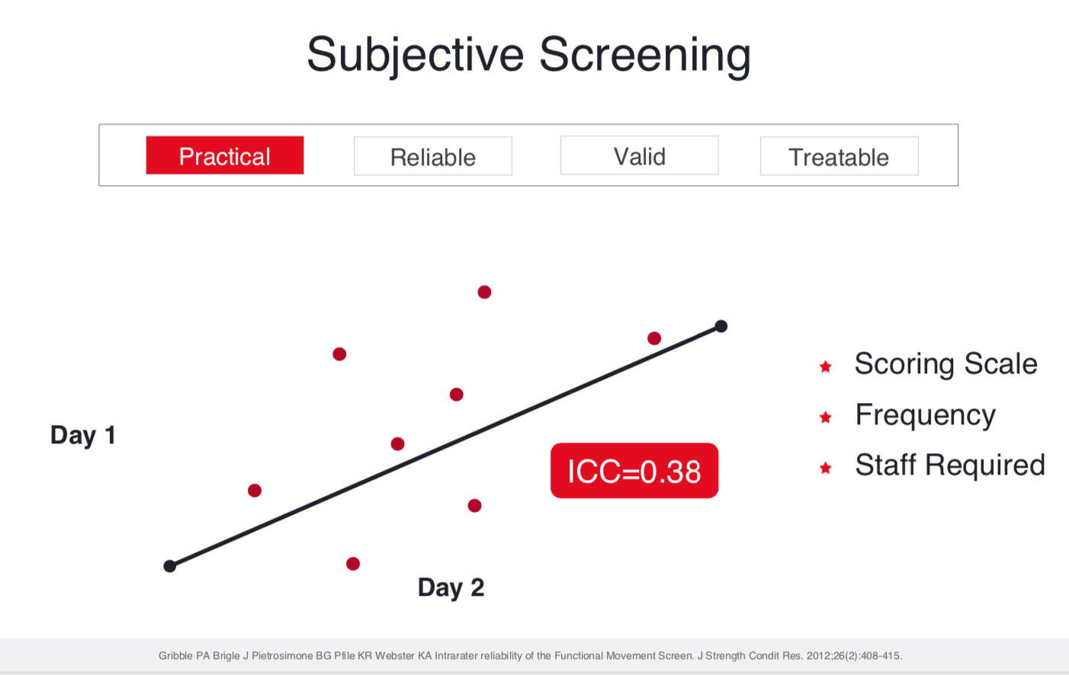
Task: Click the star beside Frequency
Action: pos(825,417)
